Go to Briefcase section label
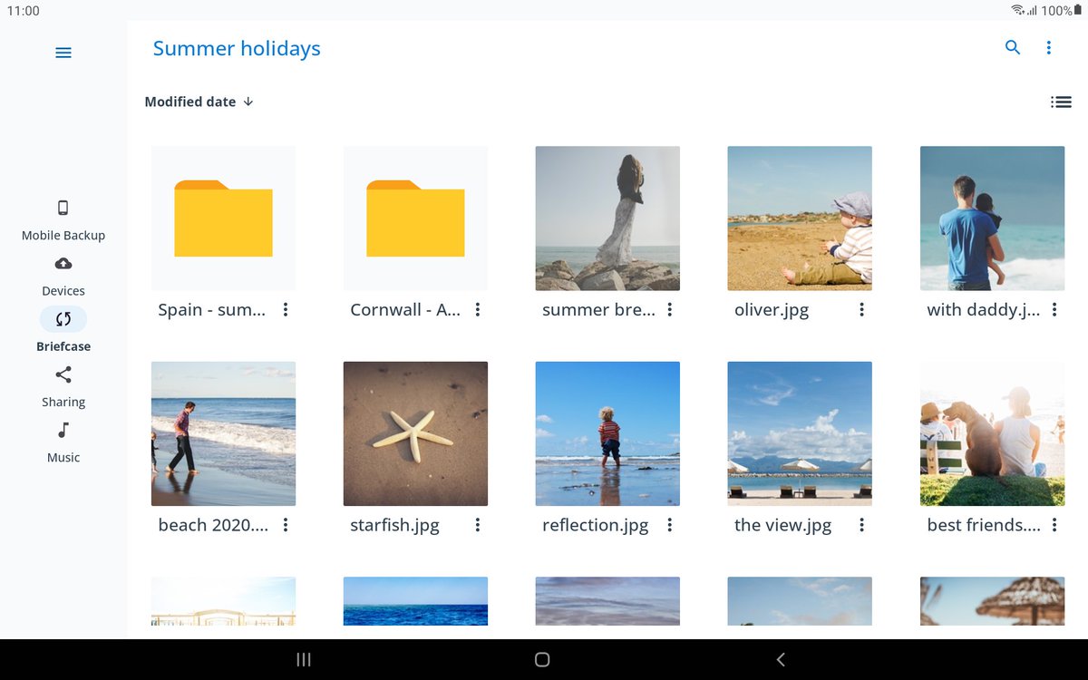 click(63, 346)
